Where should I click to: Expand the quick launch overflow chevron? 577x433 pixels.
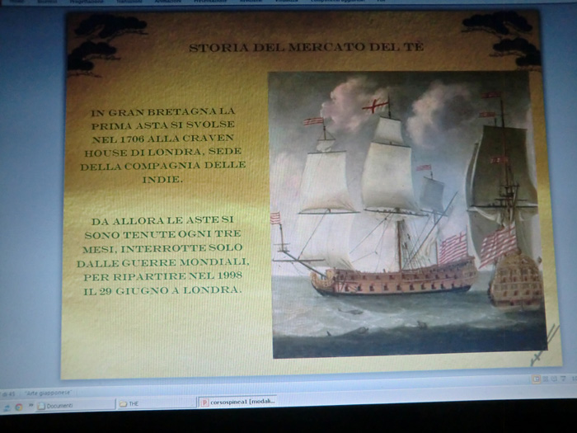[30, 406]
